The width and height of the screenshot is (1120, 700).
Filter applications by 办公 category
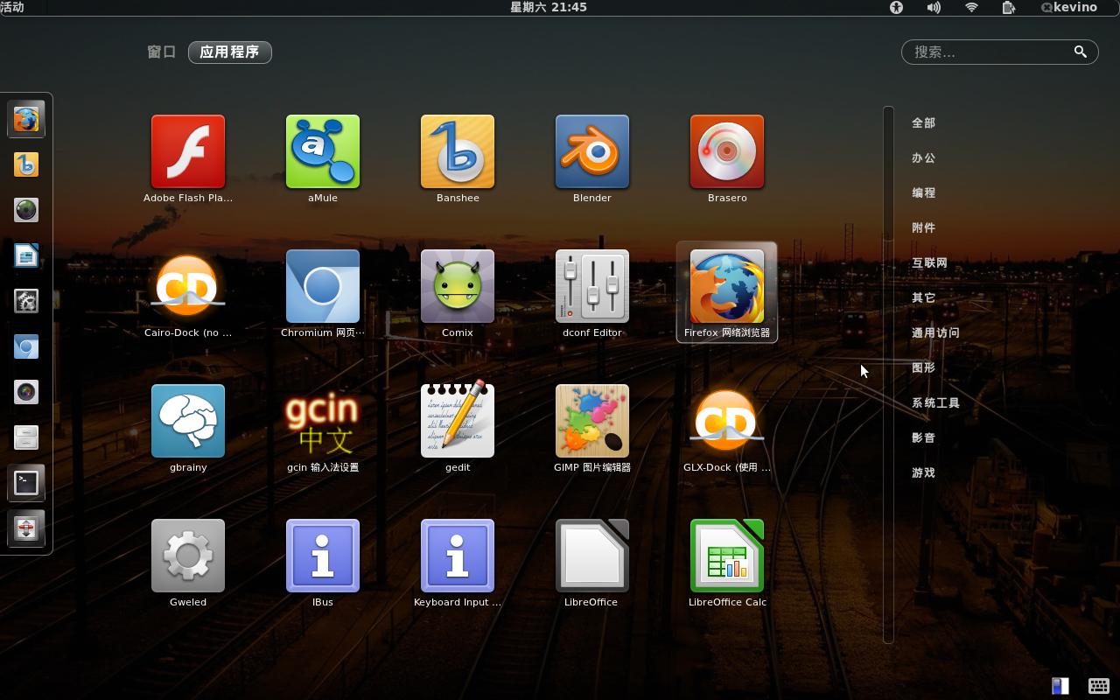[923, 157]
